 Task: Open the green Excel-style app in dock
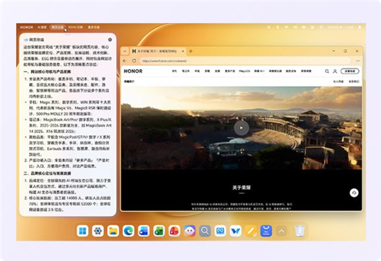[x=159, y=231]
